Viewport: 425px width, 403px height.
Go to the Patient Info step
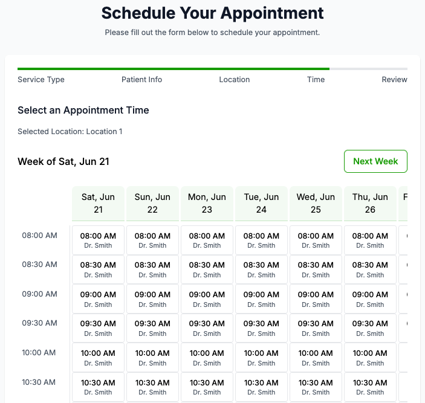pyautogui.click(x=141, y=80)
